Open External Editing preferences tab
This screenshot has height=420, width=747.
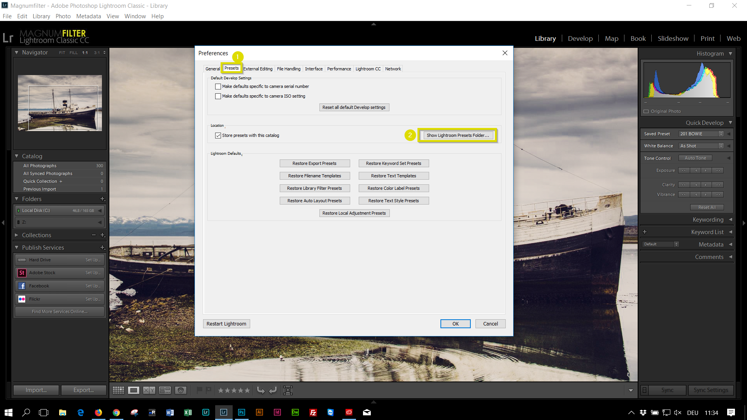[258, 69]
